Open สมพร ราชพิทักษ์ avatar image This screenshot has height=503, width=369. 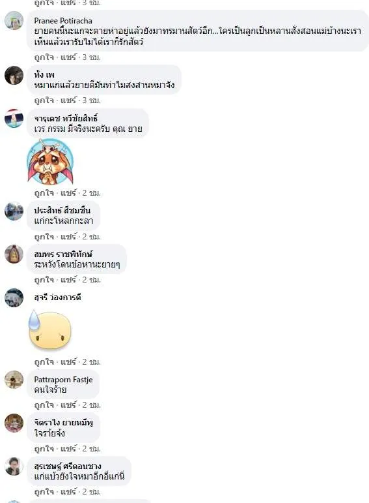click(14, 254)
